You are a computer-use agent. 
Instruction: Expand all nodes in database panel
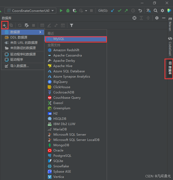pyautogui.click(x=141, y=18)
